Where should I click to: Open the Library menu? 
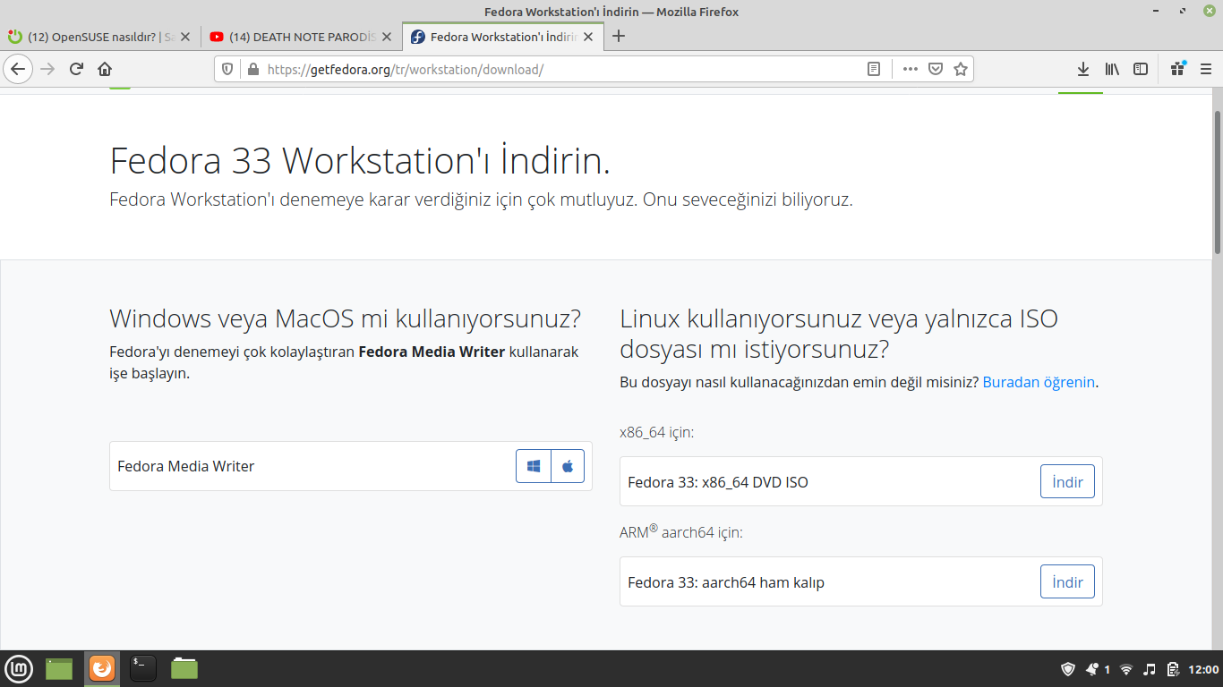pyautogui.click(x=1112, y=69)
